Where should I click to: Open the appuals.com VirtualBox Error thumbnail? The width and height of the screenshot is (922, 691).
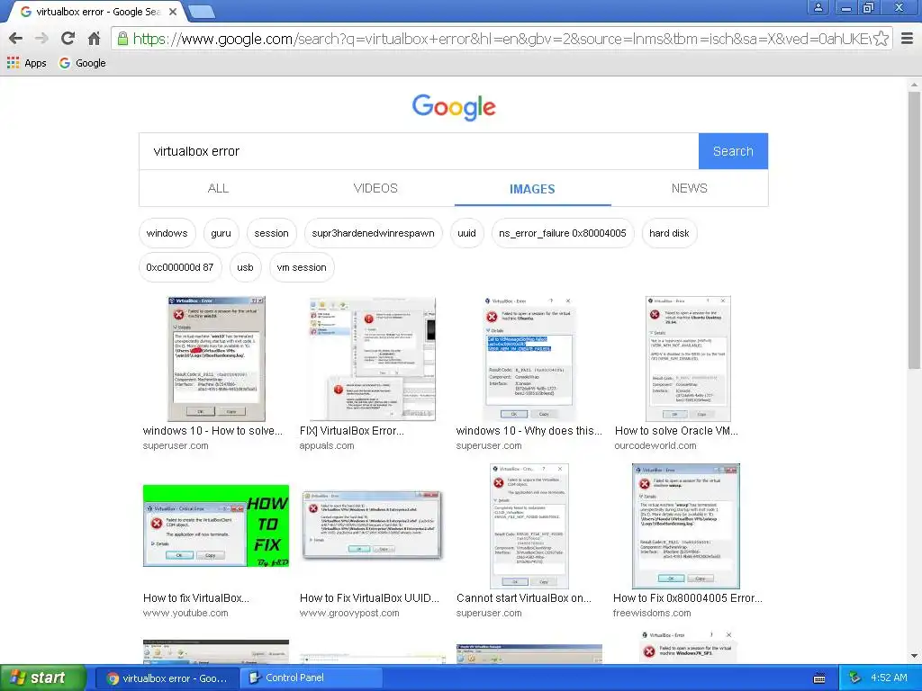pos(373,358)
